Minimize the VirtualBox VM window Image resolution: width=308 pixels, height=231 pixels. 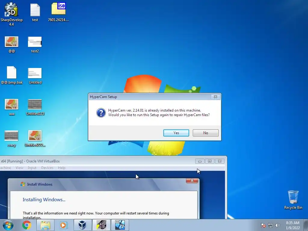[200, 161]
